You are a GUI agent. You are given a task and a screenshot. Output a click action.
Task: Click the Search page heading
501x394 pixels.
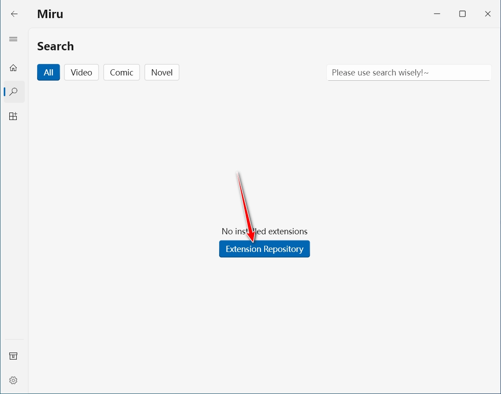click(x=55, y=46)
